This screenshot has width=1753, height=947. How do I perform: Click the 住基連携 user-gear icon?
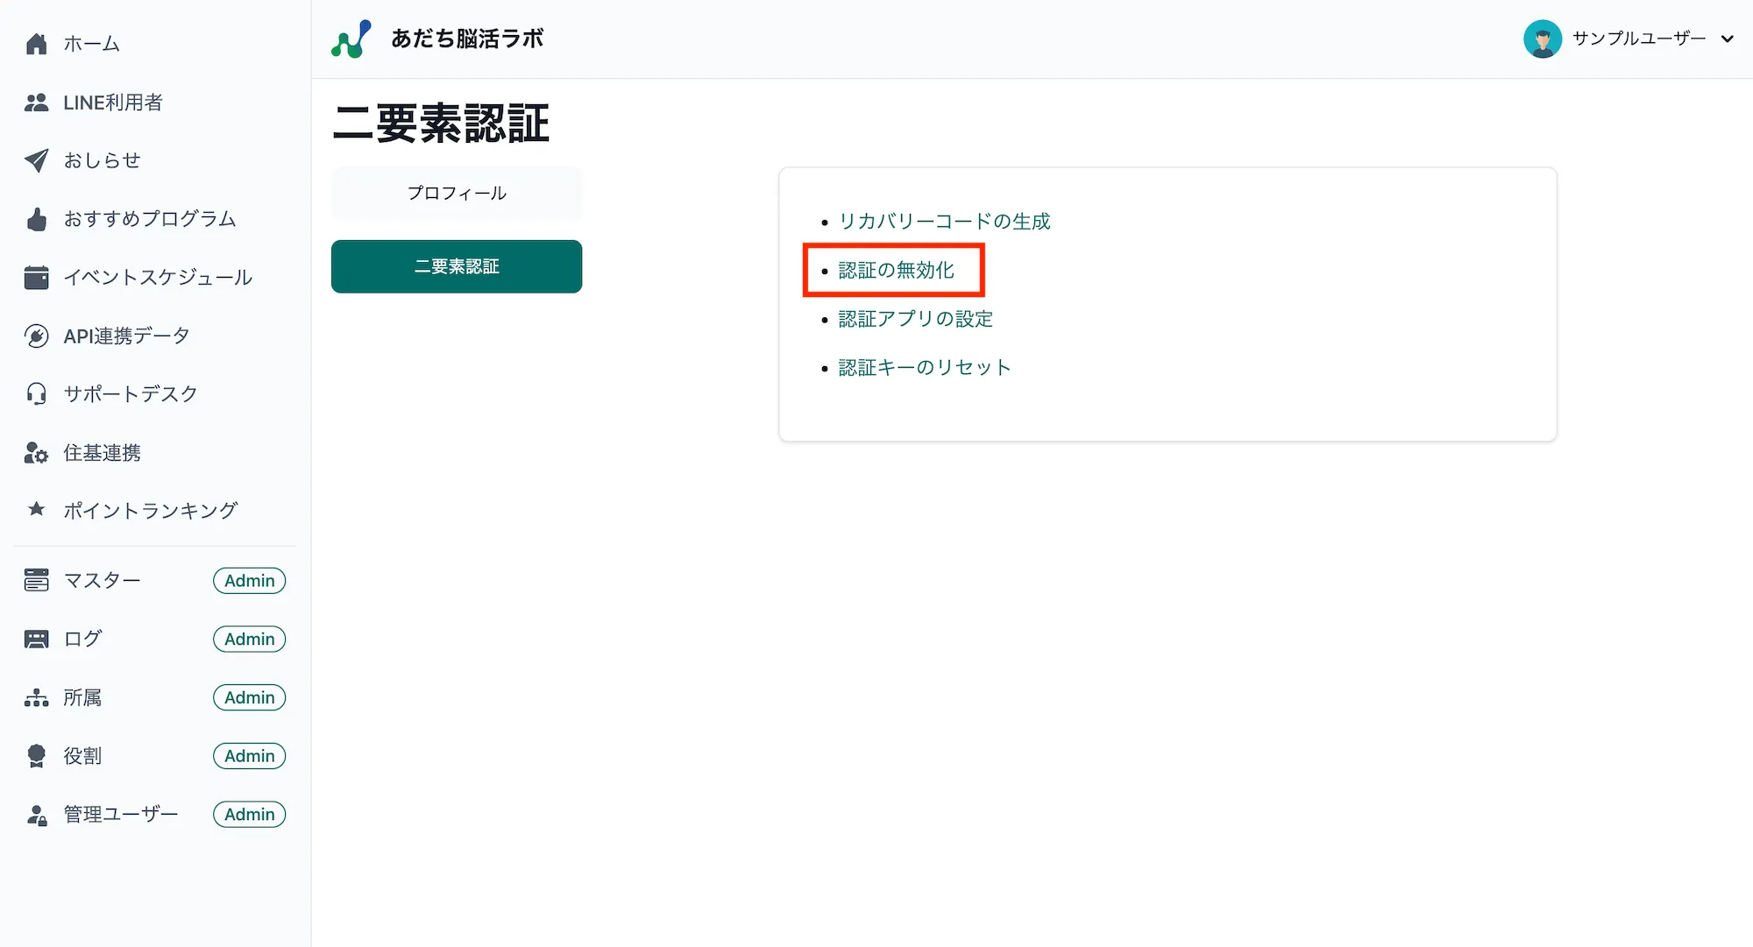click(36, 452)
